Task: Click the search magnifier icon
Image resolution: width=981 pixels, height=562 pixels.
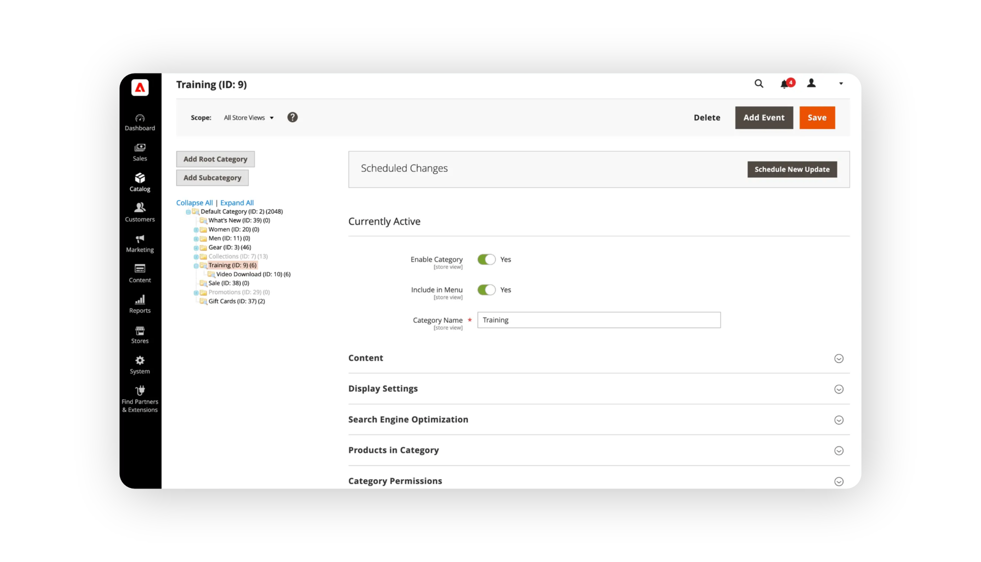Action: (x=759, y=84)
